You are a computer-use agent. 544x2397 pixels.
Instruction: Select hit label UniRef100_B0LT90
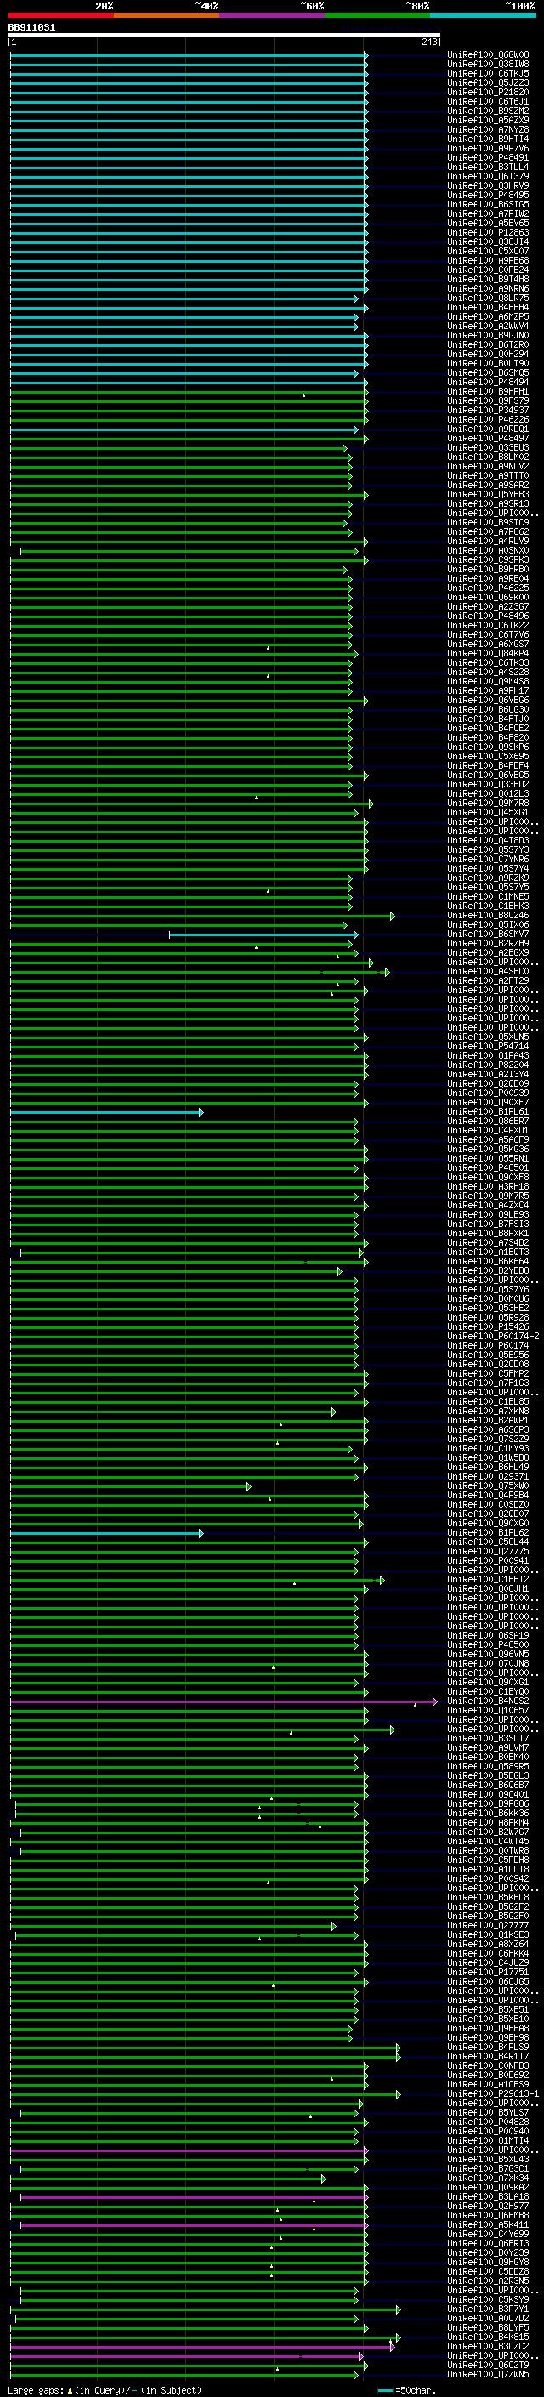[x=488, y=364]
